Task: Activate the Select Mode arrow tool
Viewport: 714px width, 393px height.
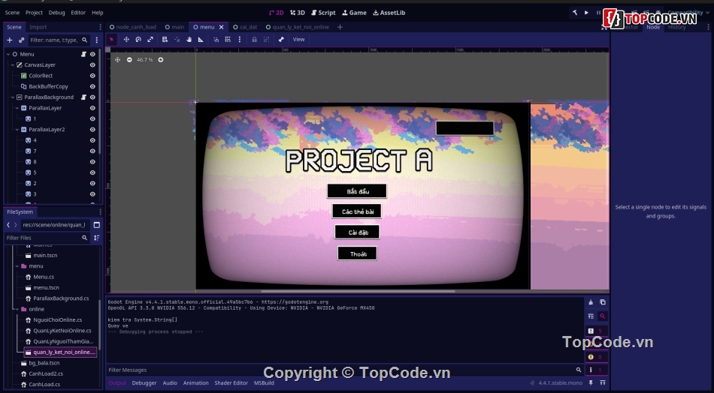Action: pos(111,40)
